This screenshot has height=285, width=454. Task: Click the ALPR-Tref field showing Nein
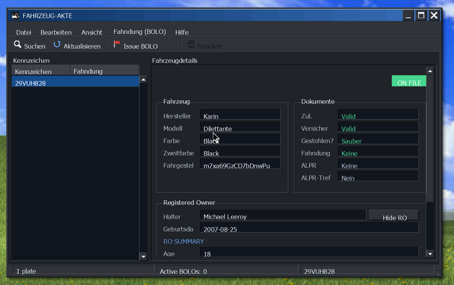(x=378, y=177)
